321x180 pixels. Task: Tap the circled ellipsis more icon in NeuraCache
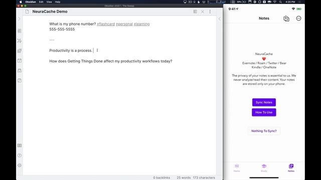(299, 18)
